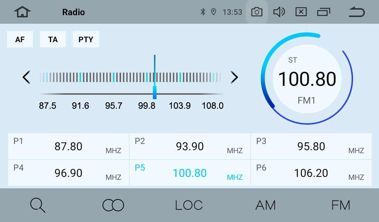Screen dimensions: 379x222
Task: Open the volume control
Action: (279, 12)
